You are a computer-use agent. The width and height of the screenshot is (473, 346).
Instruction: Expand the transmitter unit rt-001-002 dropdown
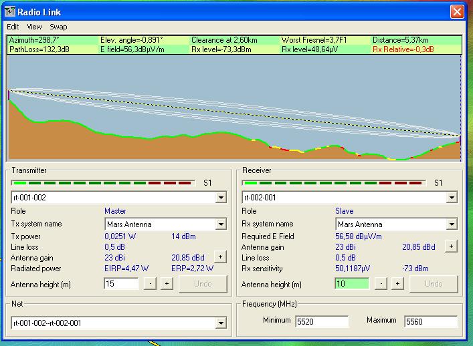221,198
